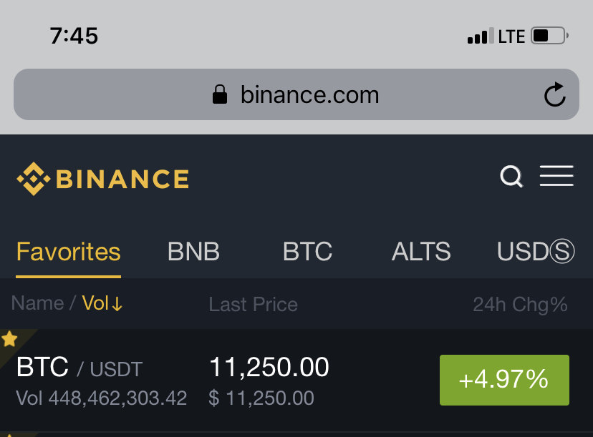Open the hamburger menu icon
The width and height of the screenshot is (593, 437).
coord(556,176)
